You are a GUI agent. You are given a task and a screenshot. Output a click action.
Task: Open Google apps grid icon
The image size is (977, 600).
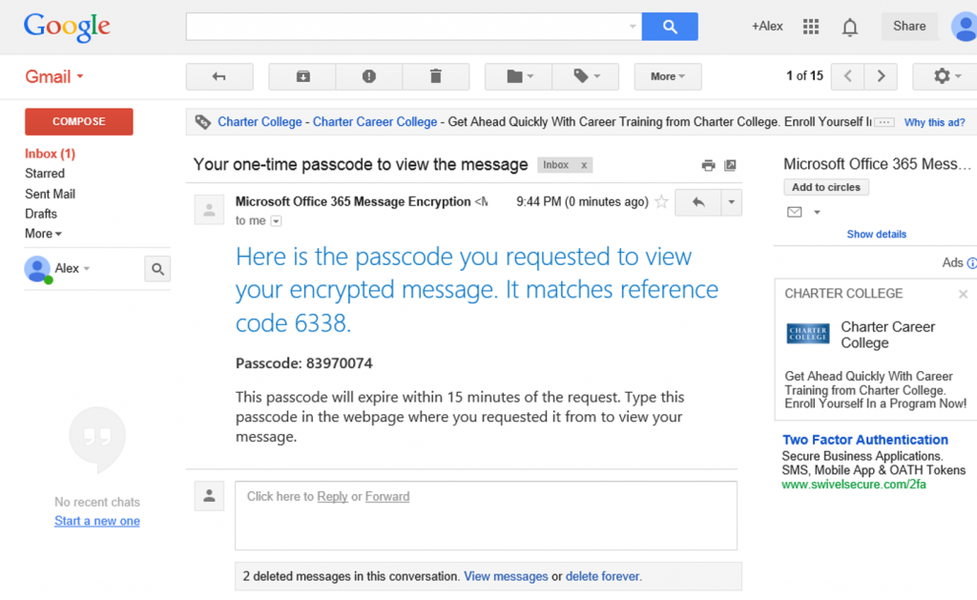point(811,27)
